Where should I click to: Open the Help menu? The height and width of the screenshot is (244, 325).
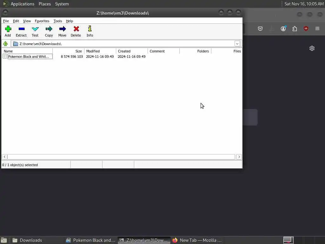click(x=70, y=21)
